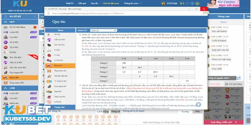Click the dollar coin icon in header
The height and width of the screenshot is (125, 251).
point(192,3)
